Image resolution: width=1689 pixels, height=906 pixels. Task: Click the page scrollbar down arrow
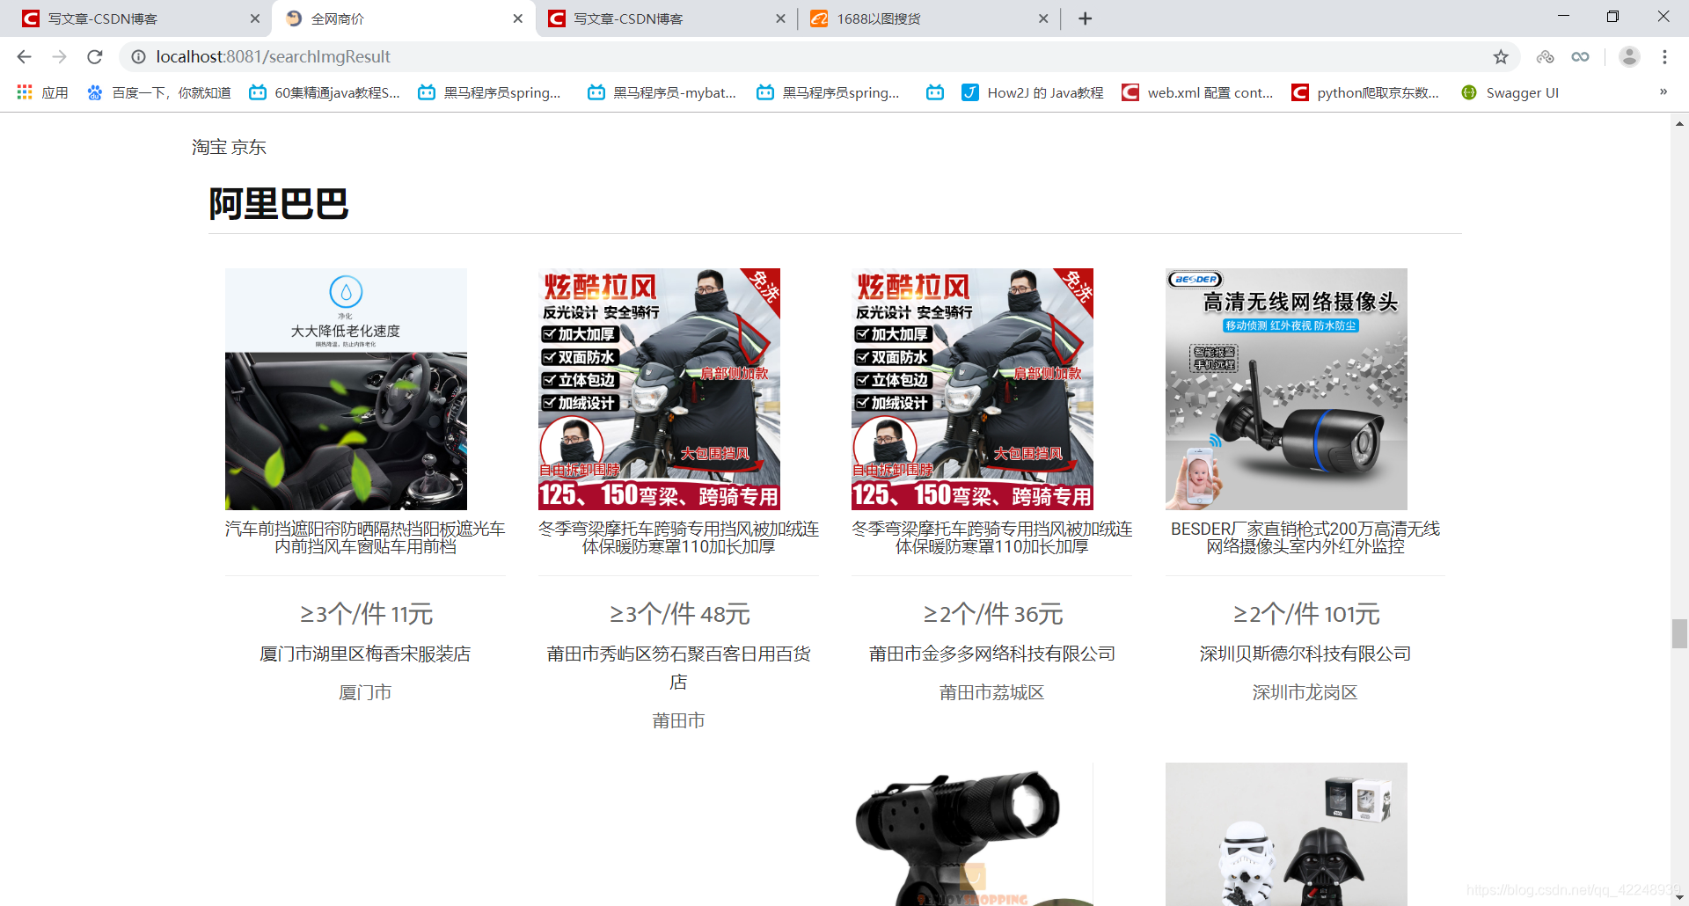(1679, 897)
